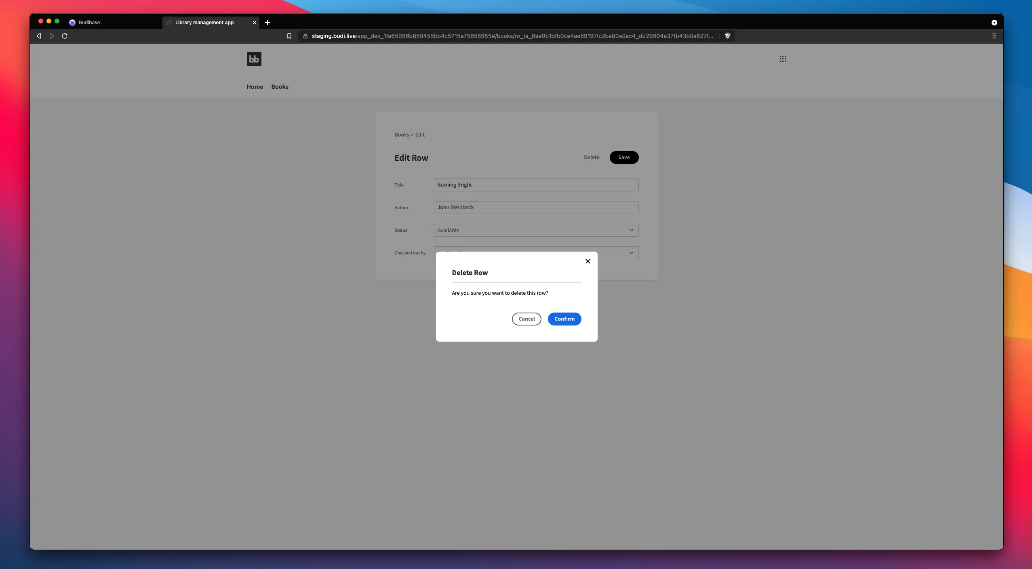
Task: Click the Save button for row
Action: click(x=623, y=157)
